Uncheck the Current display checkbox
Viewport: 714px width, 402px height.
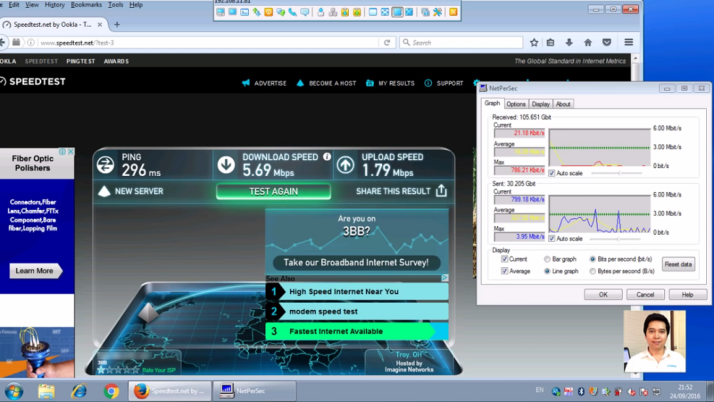click(x=504, y=260)
